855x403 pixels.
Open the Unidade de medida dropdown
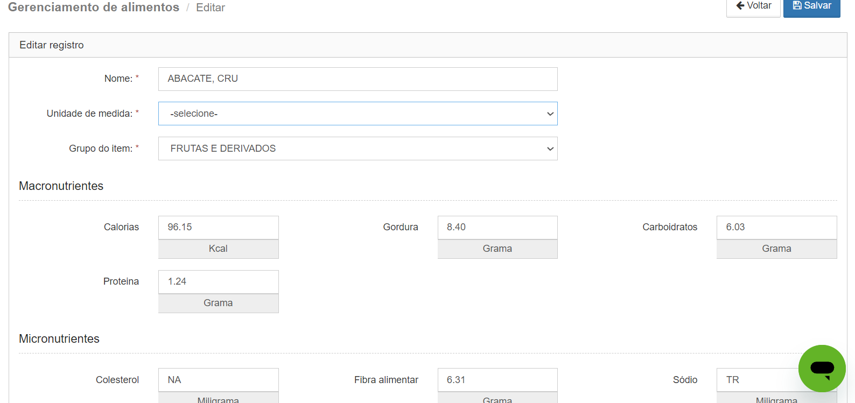358,114
